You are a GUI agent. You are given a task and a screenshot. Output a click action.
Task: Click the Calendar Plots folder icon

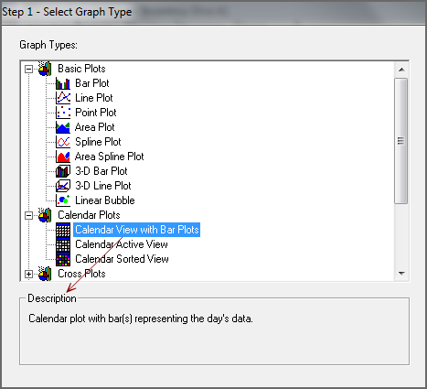pos(45,215)
